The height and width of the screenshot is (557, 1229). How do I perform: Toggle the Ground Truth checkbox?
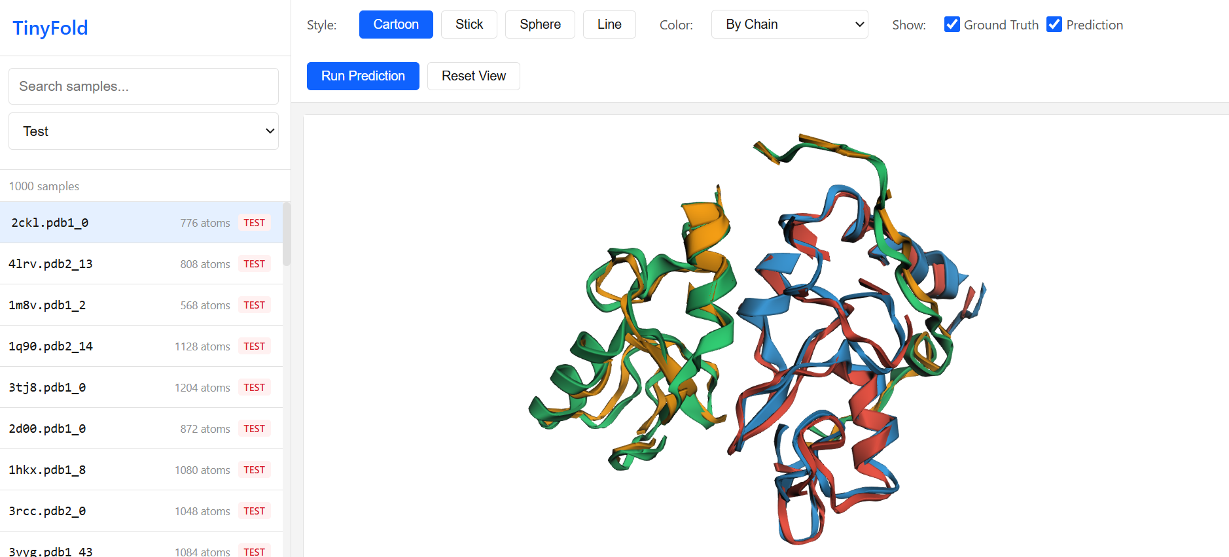[952, 25]
